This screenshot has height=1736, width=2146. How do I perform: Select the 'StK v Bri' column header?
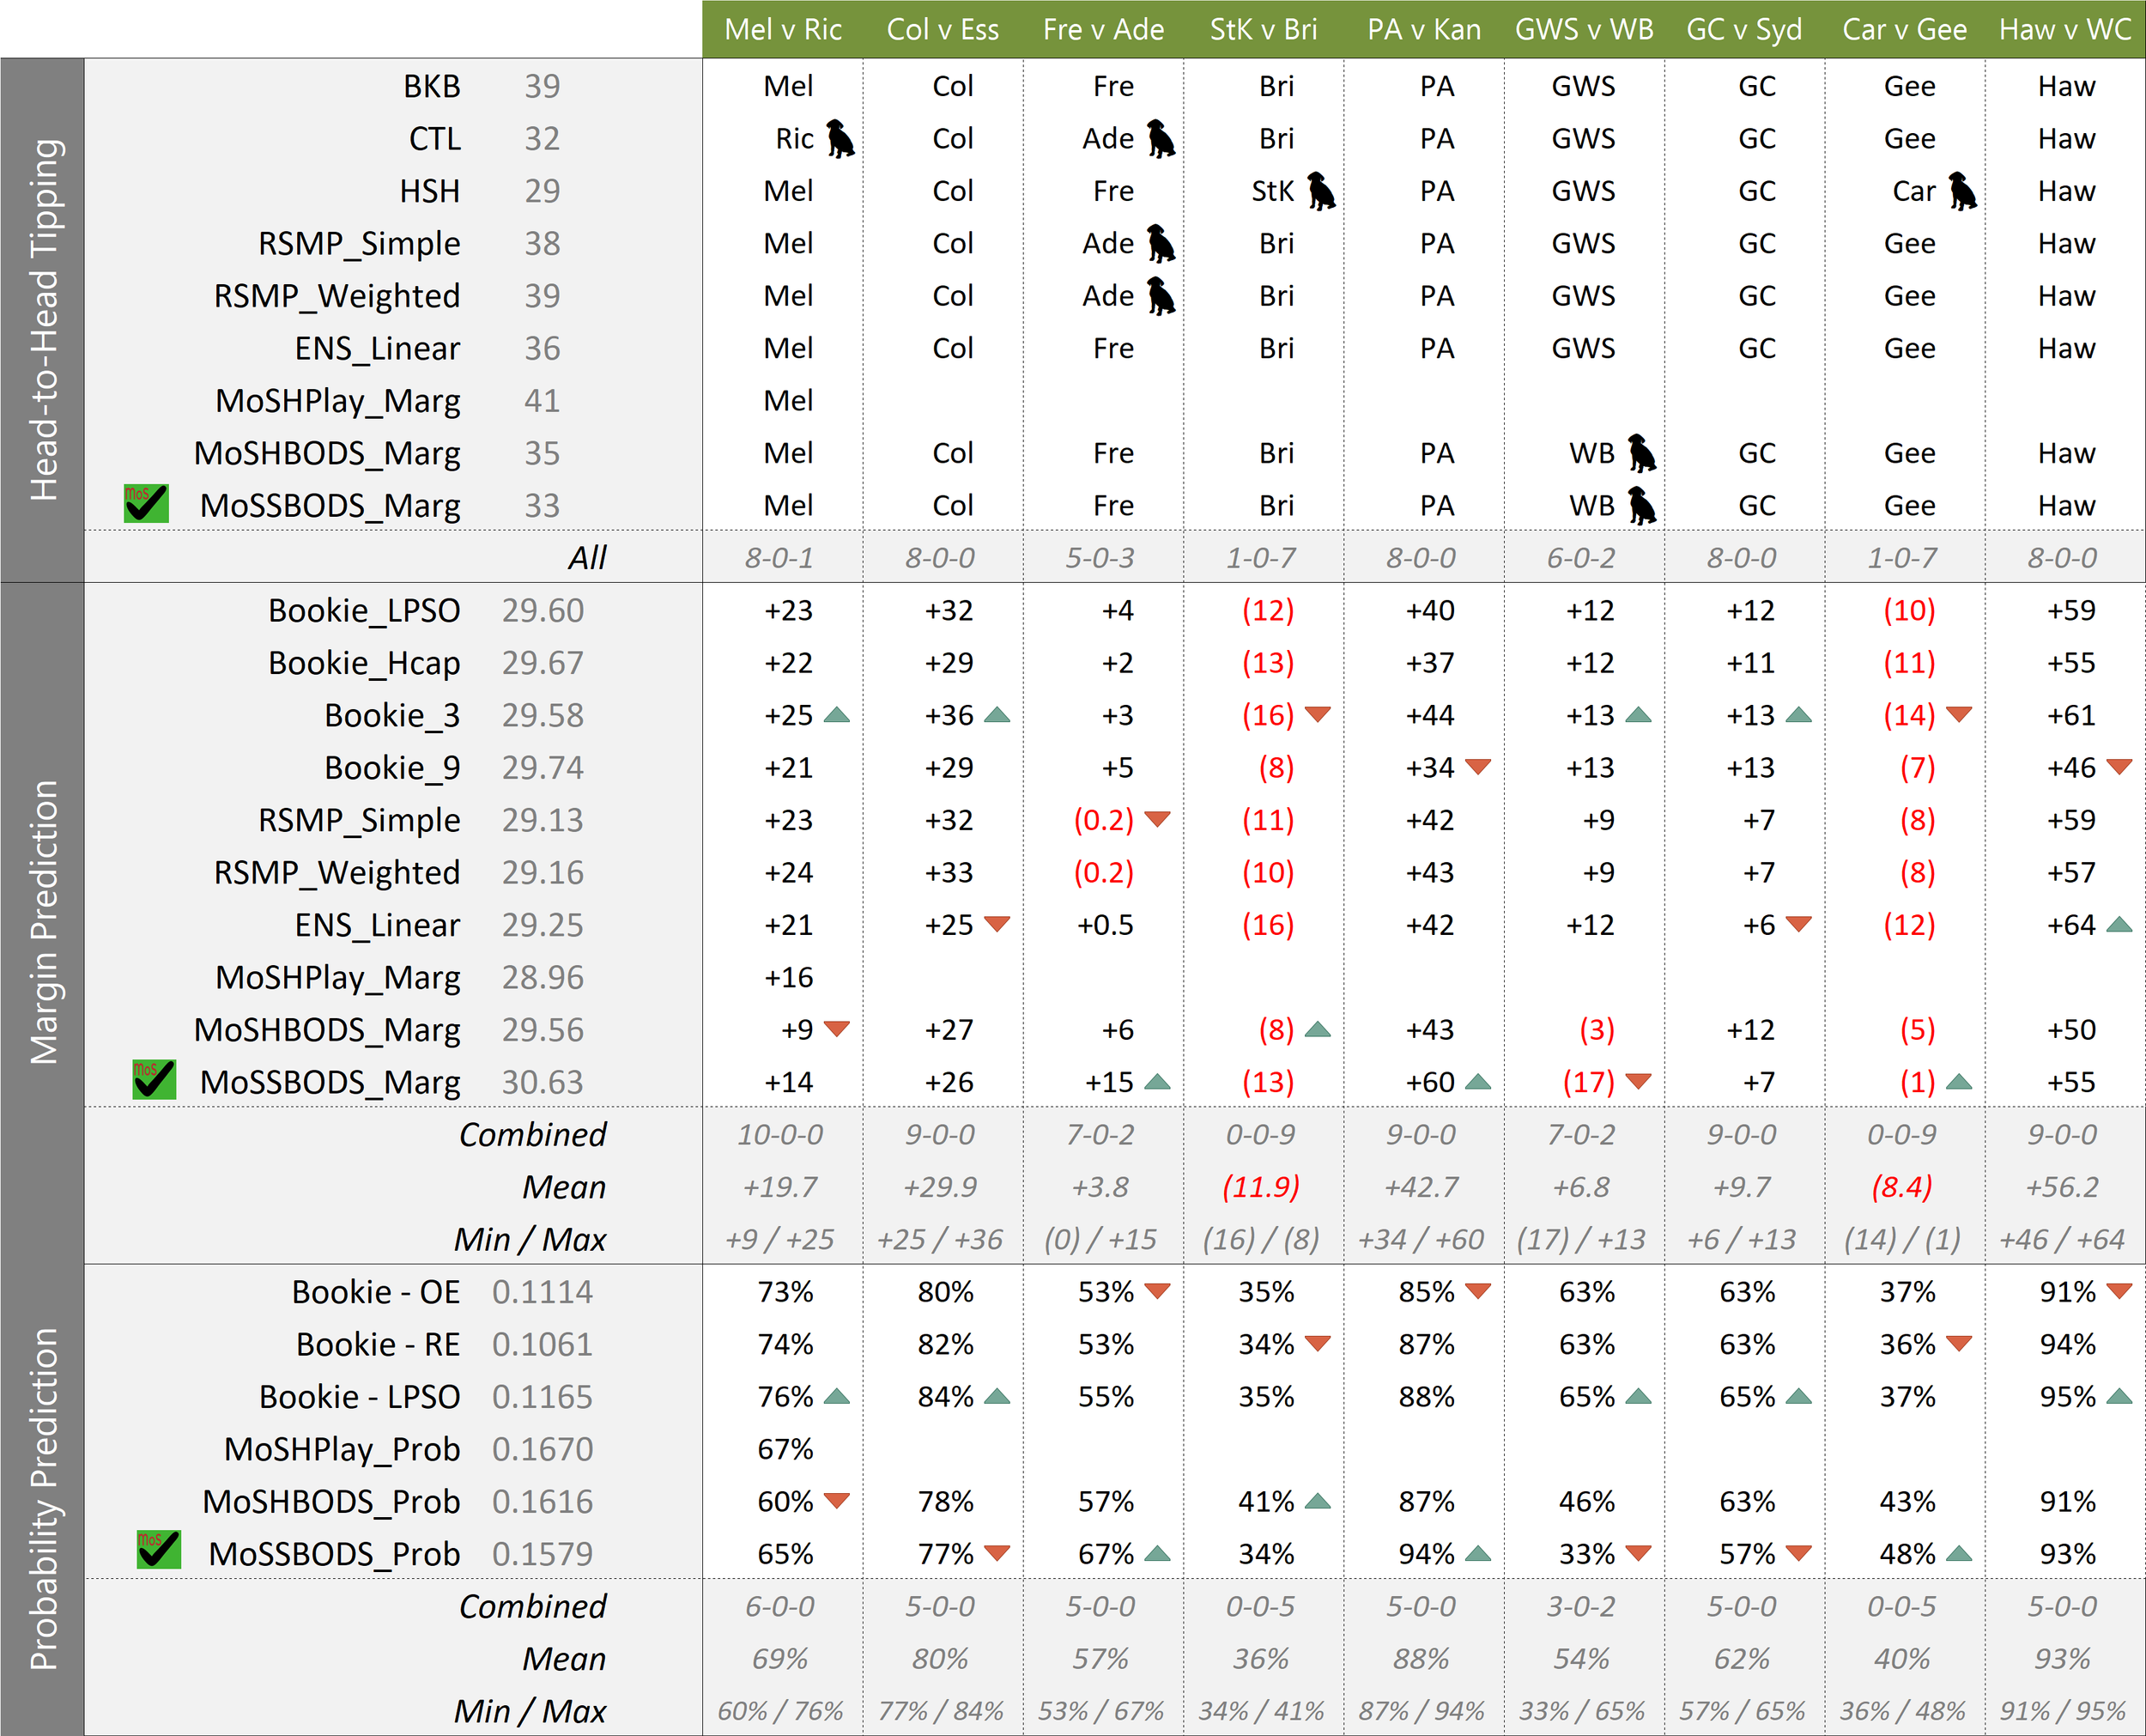(1264, 30)
